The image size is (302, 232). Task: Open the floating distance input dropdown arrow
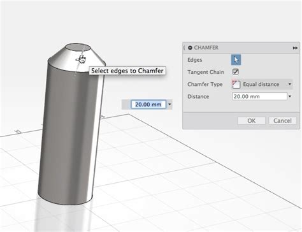click(169, 105)
